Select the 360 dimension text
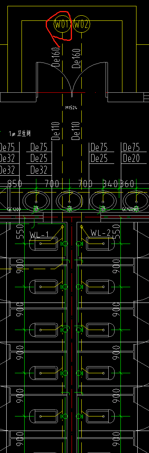Image resolution: width=149 pixels, height=453 pixels. click(127, 184)
